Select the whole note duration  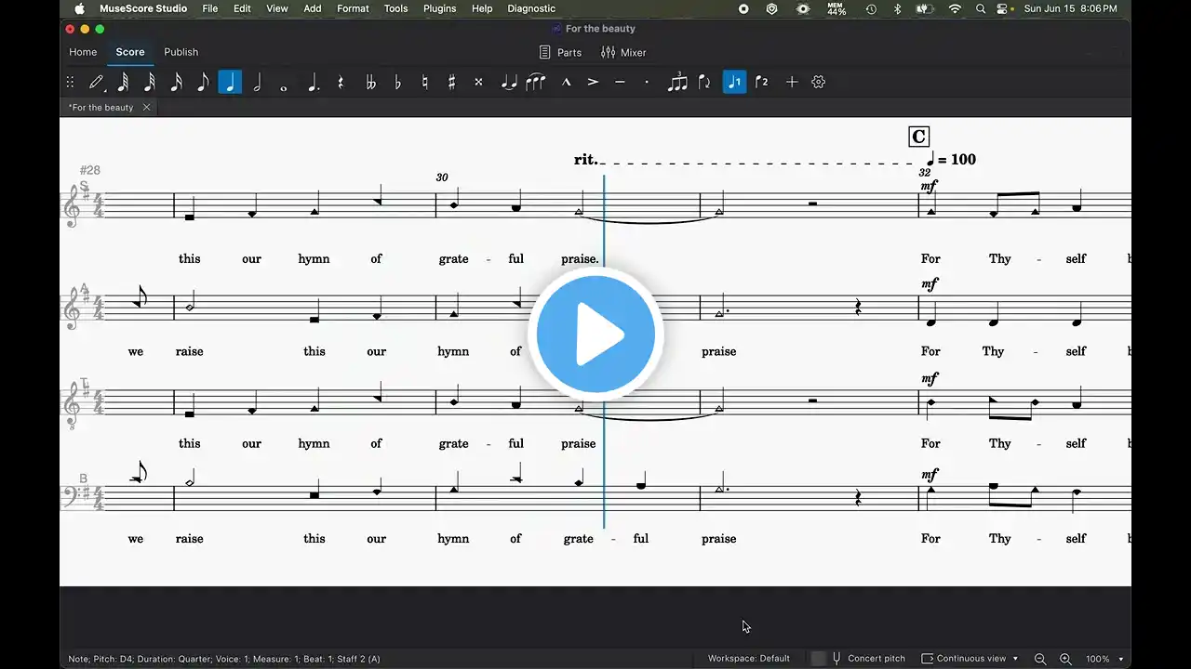coord(284,82)
